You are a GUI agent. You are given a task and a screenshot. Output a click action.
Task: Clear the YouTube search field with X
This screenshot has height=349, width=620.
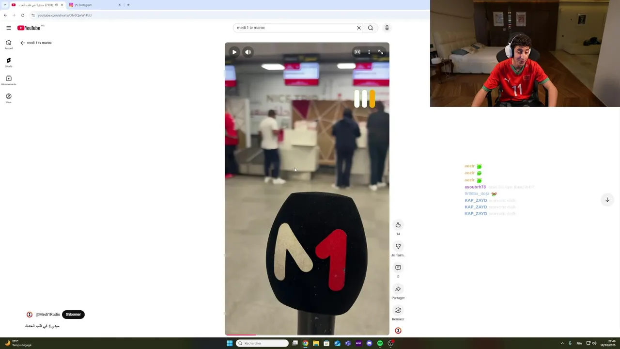[359, 28]
